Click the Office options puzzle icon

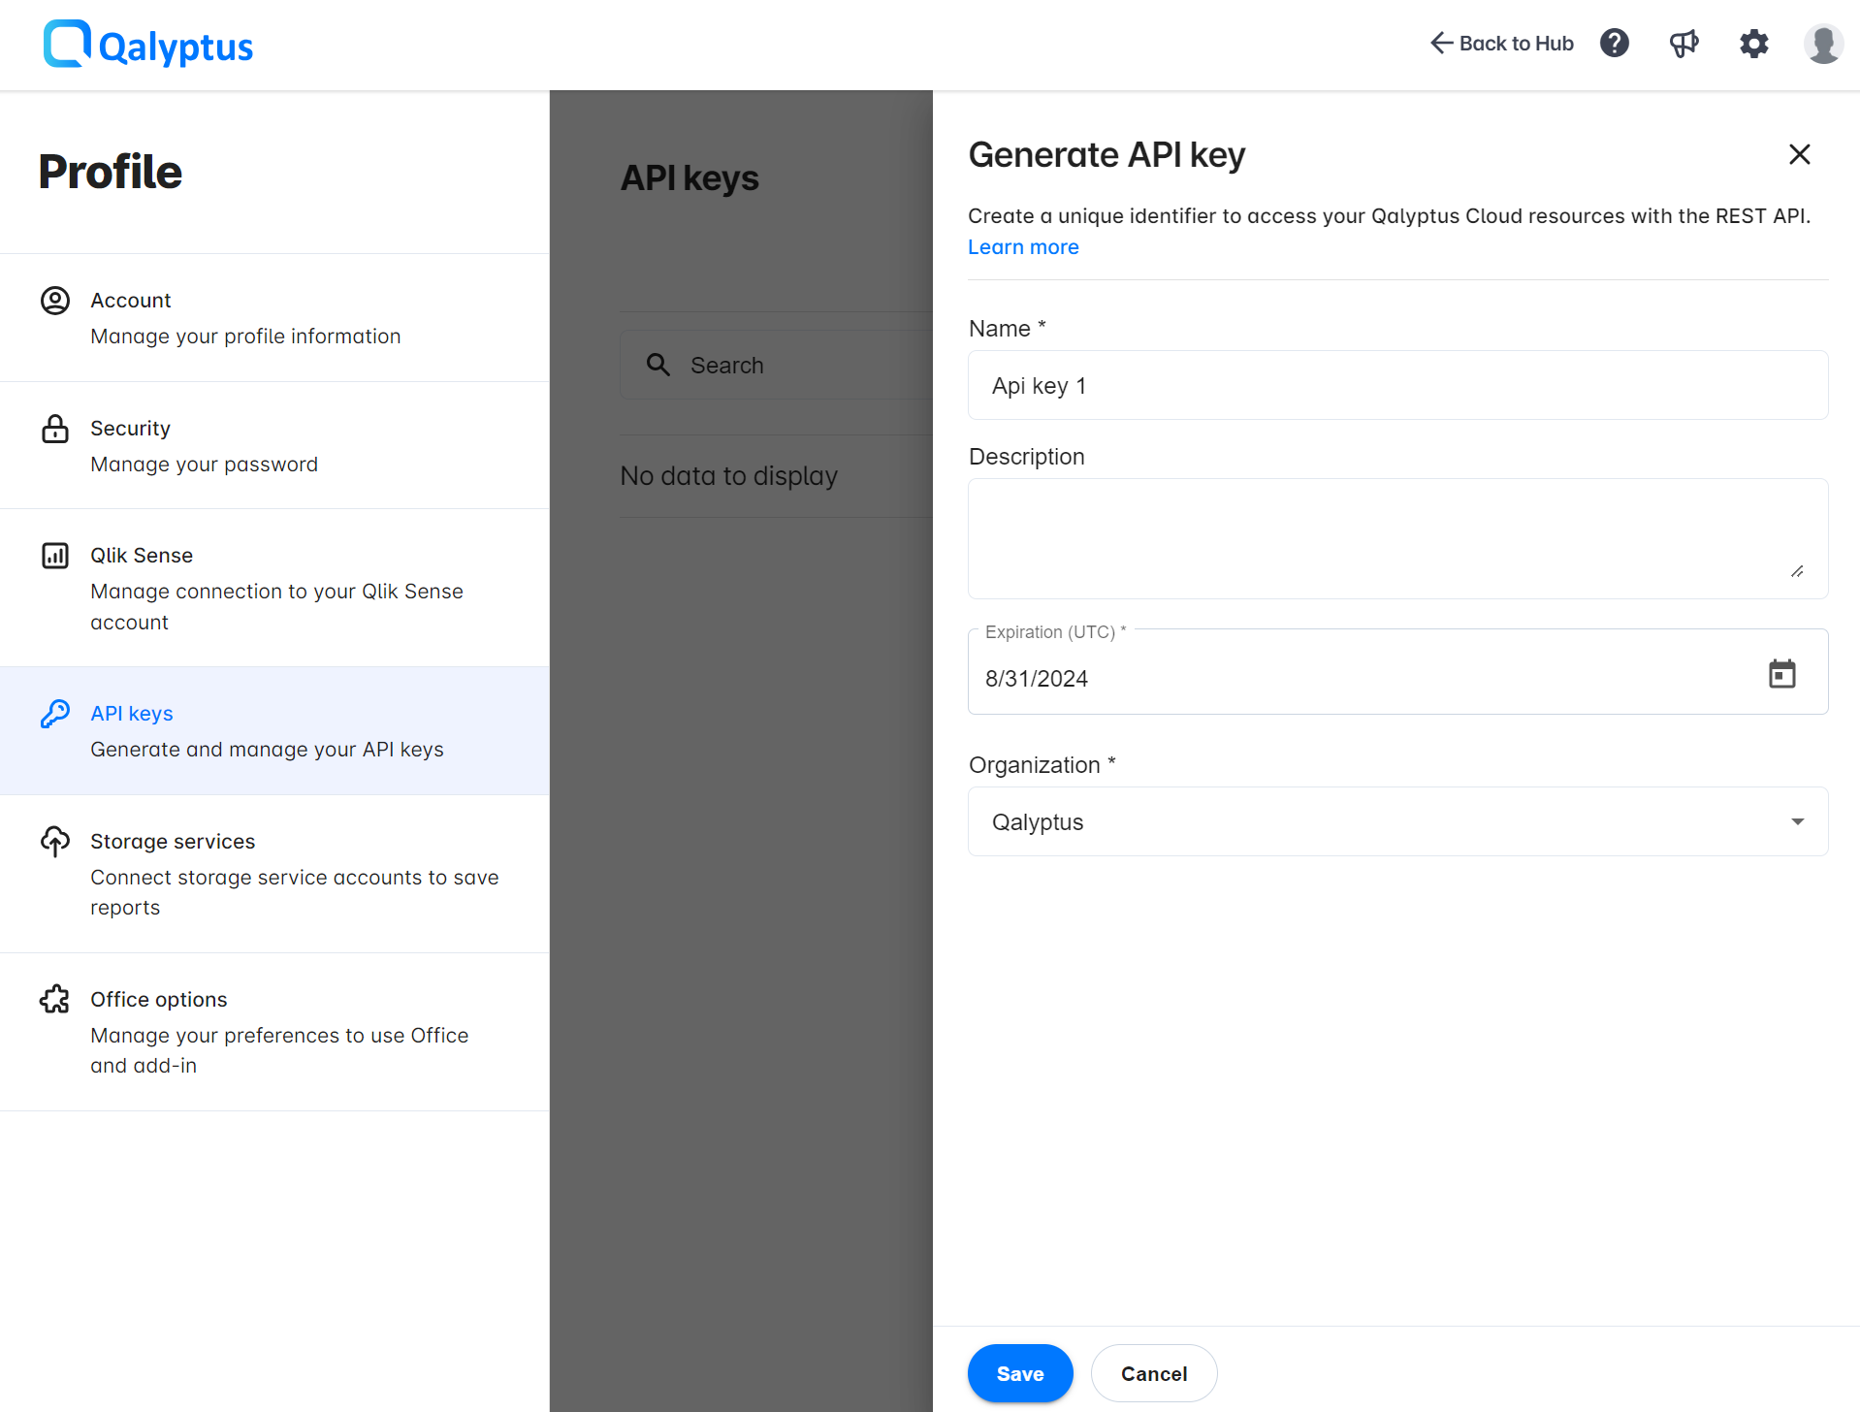tap(54, 999)
